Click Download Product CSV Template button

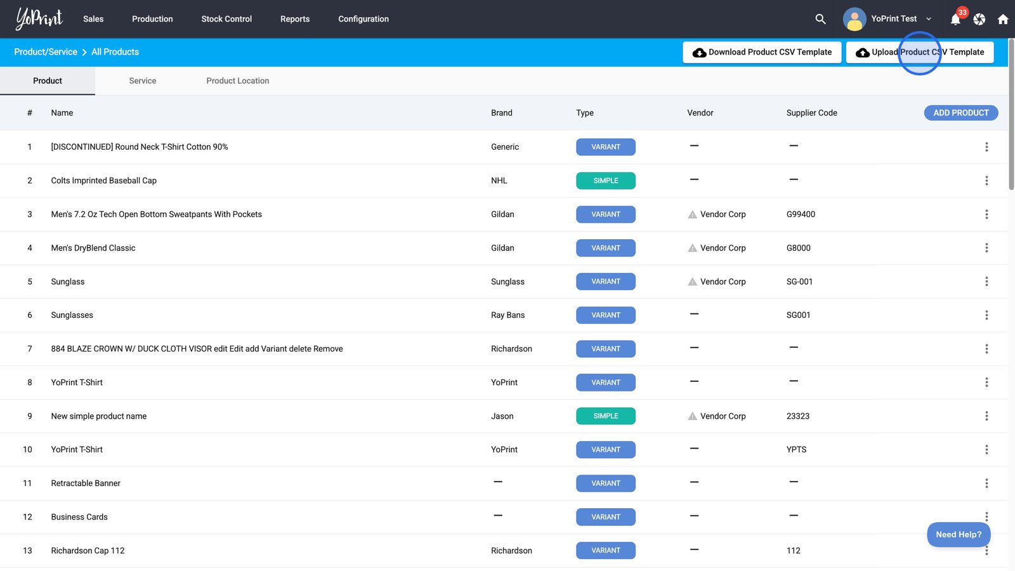click(762, 52)
